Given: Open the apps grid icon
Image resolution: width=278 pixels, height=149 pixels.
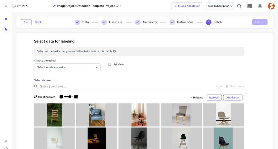Looking at the screenshot, I should (250, 6).
